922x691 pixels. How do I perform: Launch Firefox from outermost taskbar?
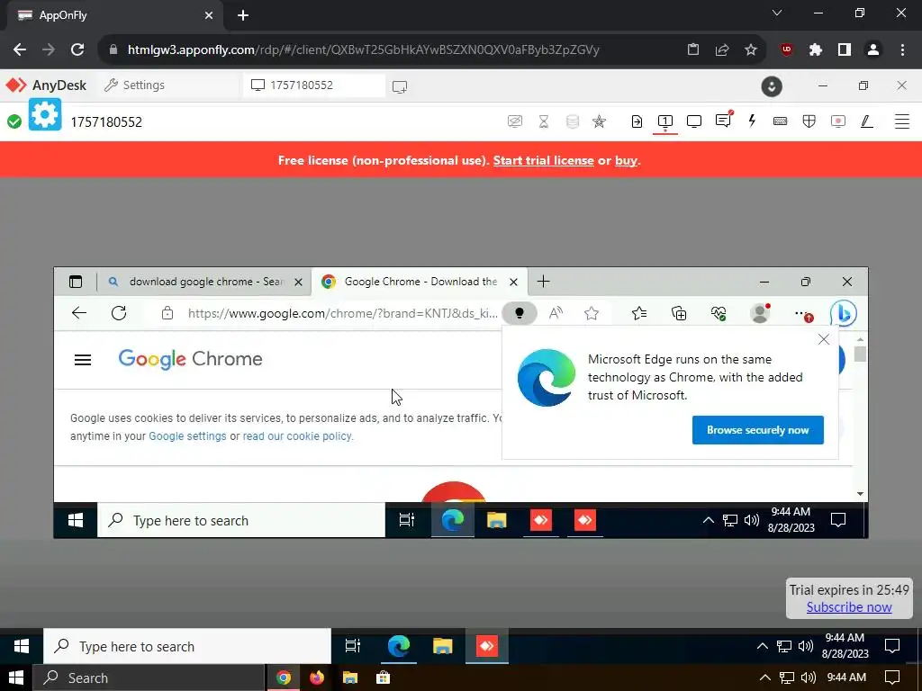316,678
